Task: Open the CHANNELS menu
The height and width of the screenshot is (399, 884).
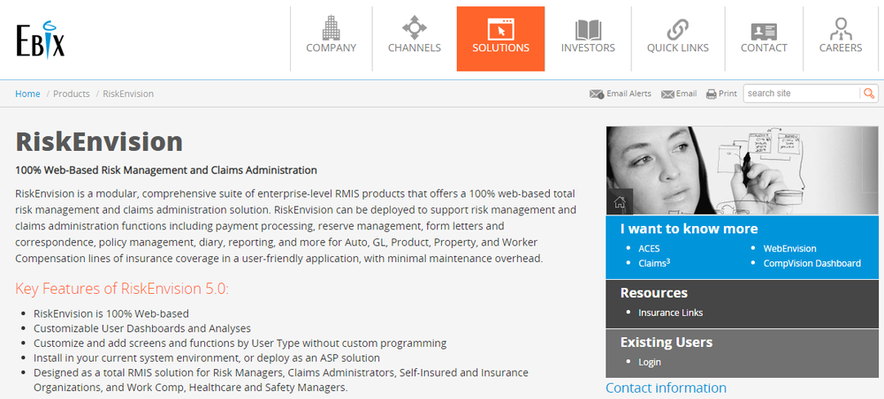Action: [415, 48]
